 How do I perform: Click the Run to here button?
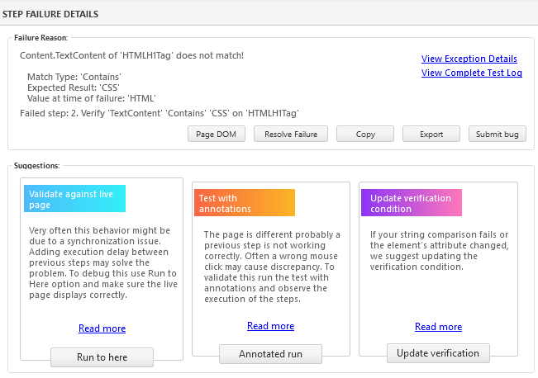[102, 357]
